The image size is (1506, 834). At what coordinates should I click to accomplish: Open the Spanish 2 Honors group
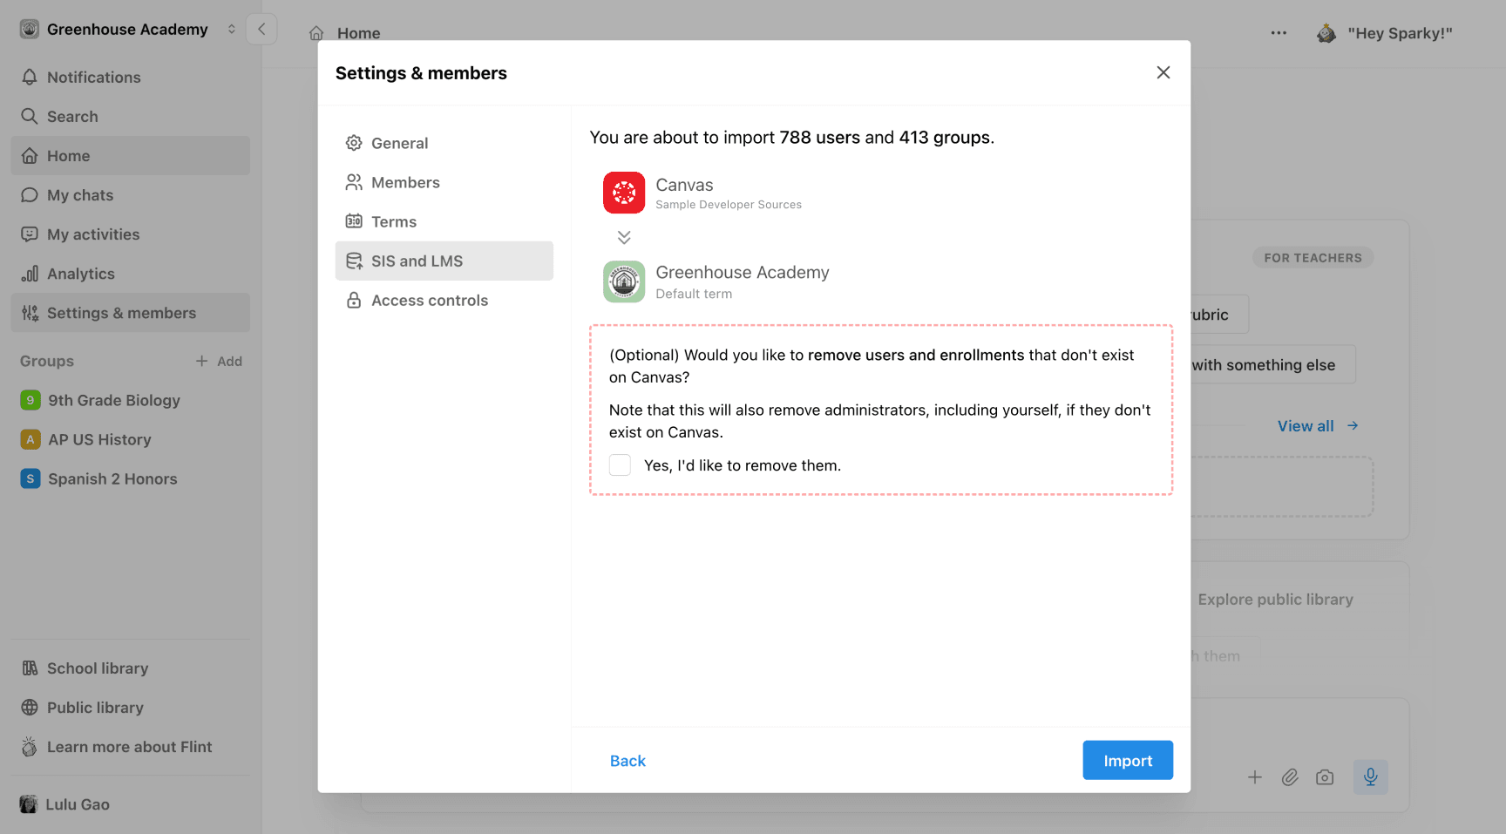[131, 478]
